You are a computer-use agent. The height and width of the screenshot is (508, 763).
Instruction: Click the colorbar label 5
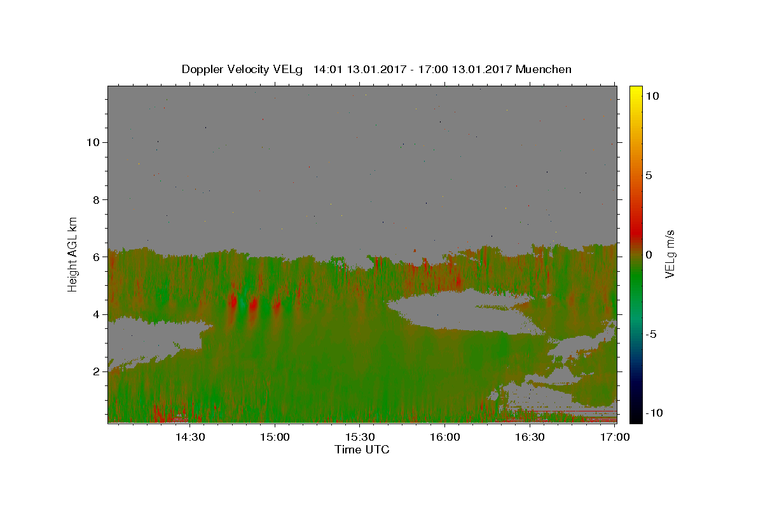click(x=649, y=175)
